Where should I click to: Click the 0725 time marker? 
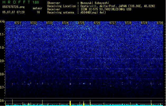(x=81, y=23)
